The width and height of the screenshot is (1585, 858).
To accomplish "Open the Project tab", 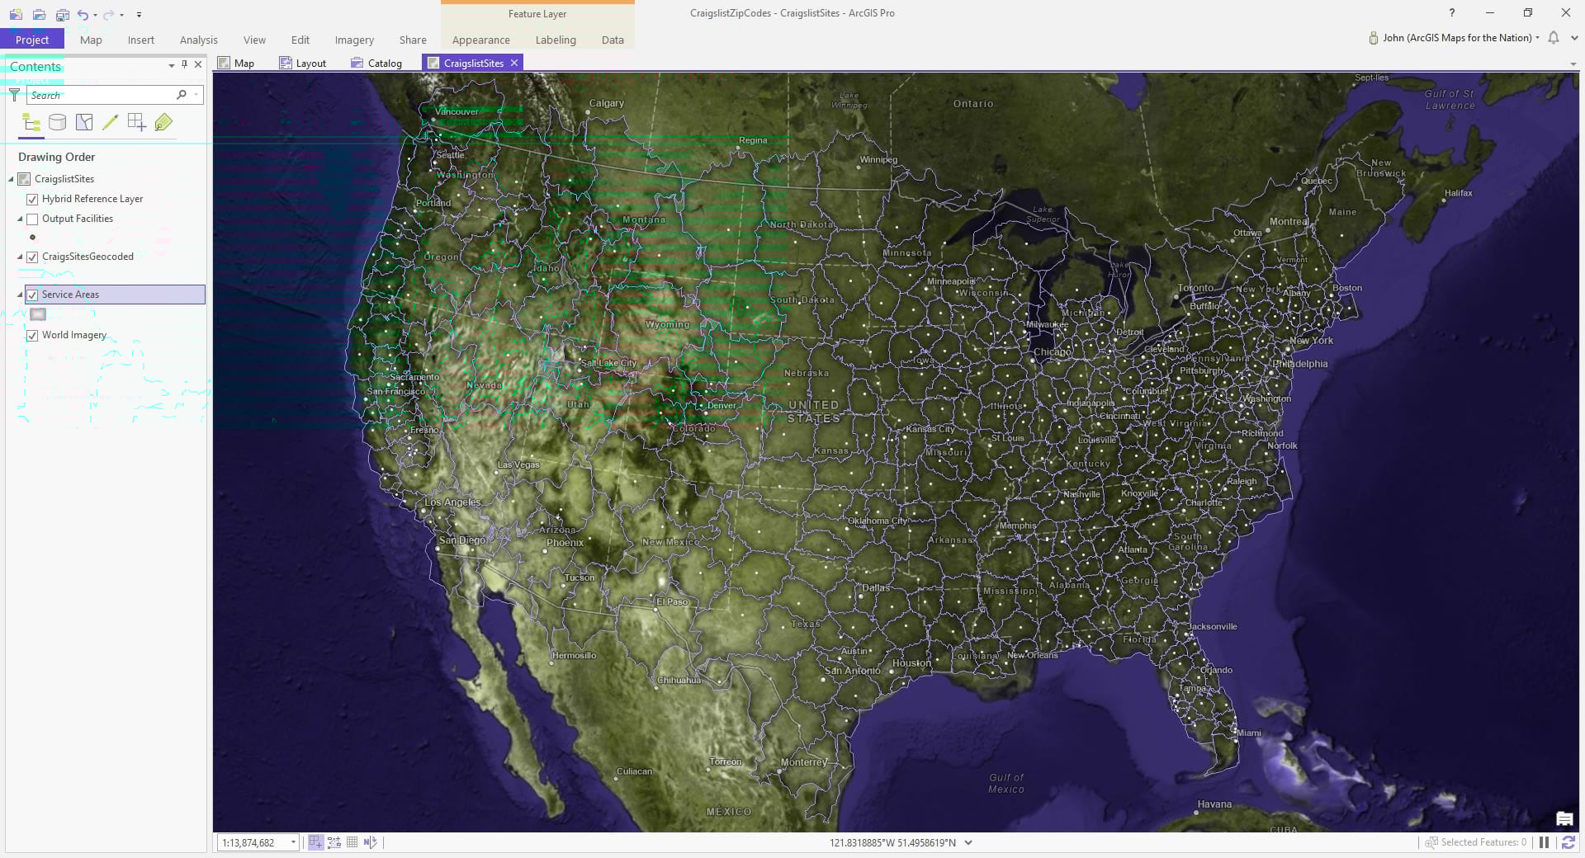I will click(x=32, y=40).
